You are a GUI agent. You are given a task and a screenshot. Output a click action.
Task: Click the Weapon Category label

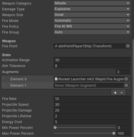coord(17,3)
